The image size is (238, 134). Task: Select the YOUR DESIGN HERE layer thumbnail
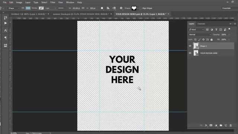point(196,53)
